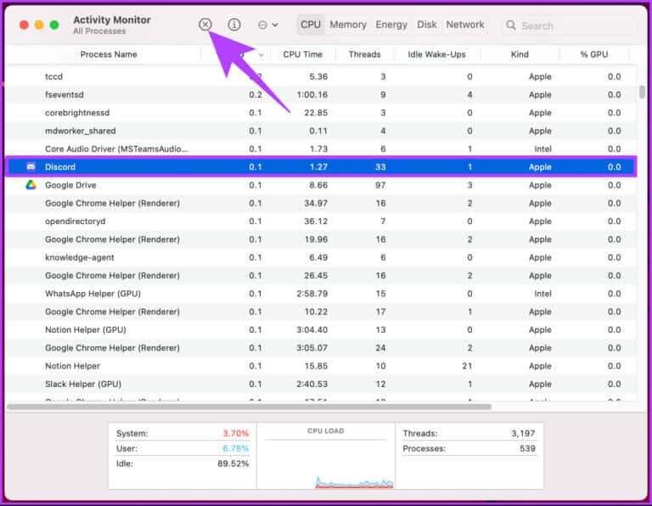652x506 pixels.
Task: Sort by Threads column header
Action: [x=364, y=54]
